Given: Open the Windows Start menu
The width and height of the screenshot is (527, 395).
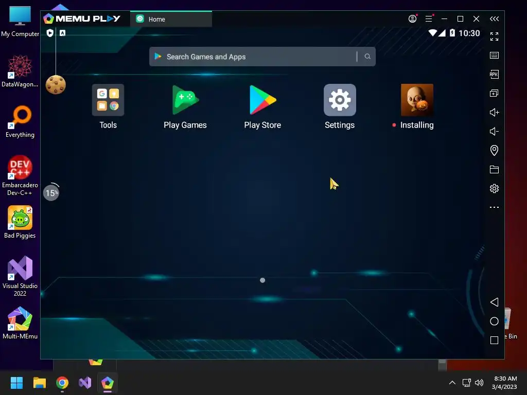Looking at the screenshot, I should (x=16, y=383).
